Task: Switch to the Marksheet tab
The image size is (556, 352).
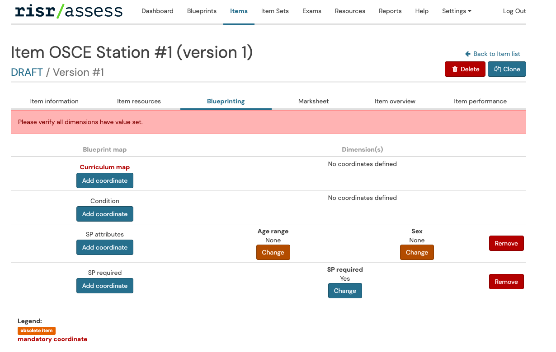Action: coord(313,101)
